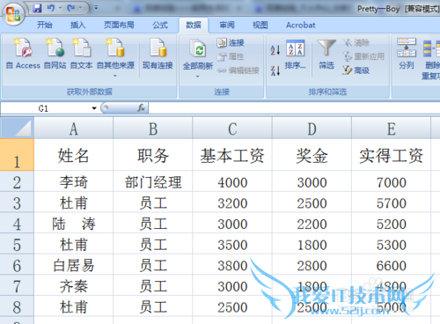
Task: Remove duplicates with 删除重复项
Action: 431,59
